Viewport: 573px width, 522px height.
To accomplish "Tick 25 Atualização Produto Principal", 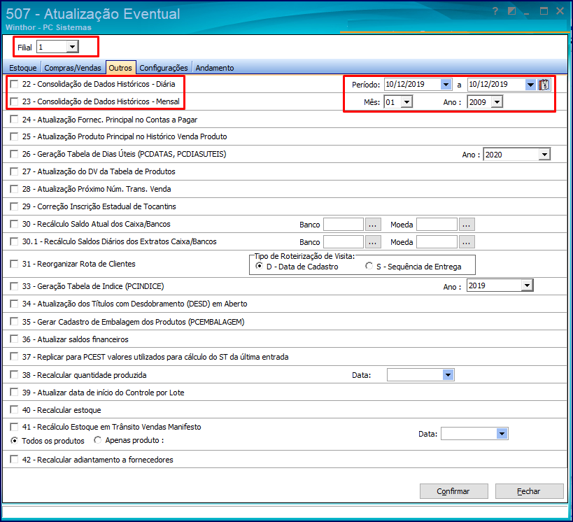I will point(14,136).
